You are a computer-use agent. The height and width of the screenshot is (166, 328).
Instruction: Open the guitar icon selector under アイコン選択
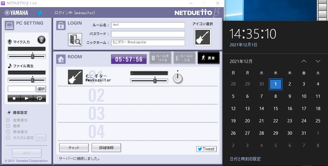[202, 37]
